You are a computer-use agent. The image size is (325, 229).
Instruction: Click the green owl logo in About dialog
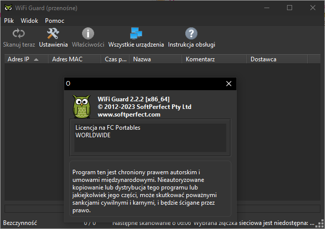point(82,106)
